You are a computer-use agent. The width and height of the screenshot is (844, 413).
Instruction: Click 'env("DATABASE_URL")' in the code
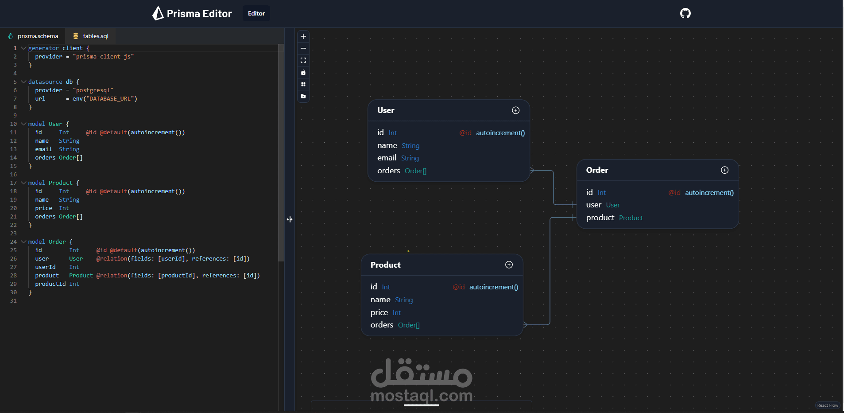tap(105, 98)
